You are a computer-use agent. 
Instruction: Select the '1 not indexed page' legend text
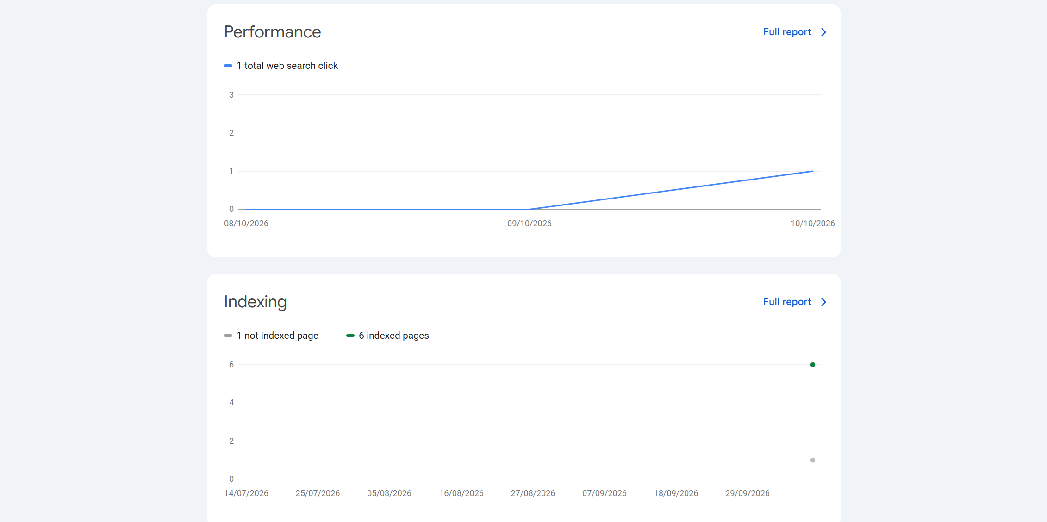[x=277, y=336]
